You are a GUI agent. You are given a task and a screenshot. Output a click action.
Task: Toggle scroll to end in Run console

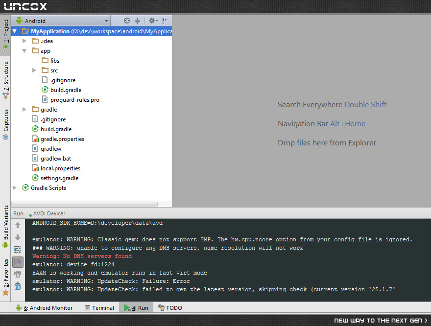coord(18,262)
